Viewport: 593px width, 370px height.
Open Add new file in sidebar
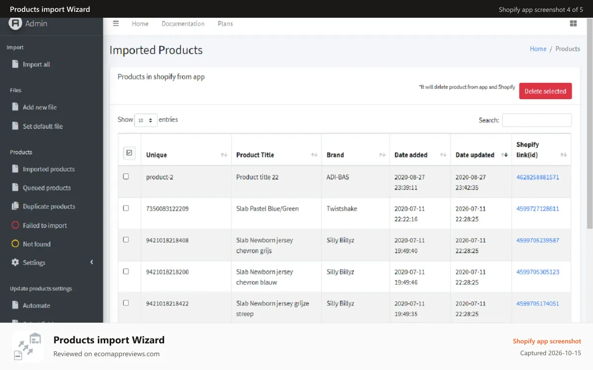click(x=40, y=107)
